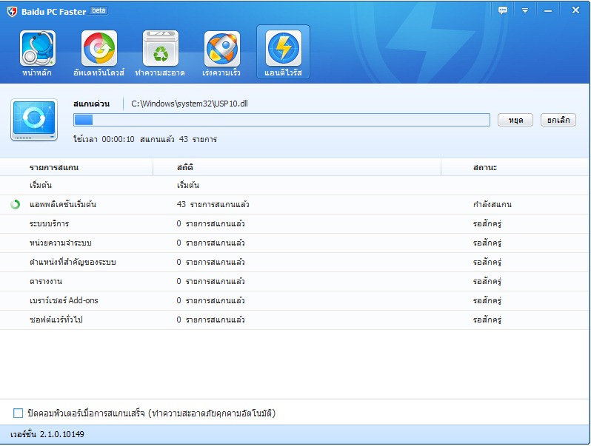Enable shutdown computer after scan checkbox
The height and width of the screenshot is (446, 591).
tap(19, 413)
